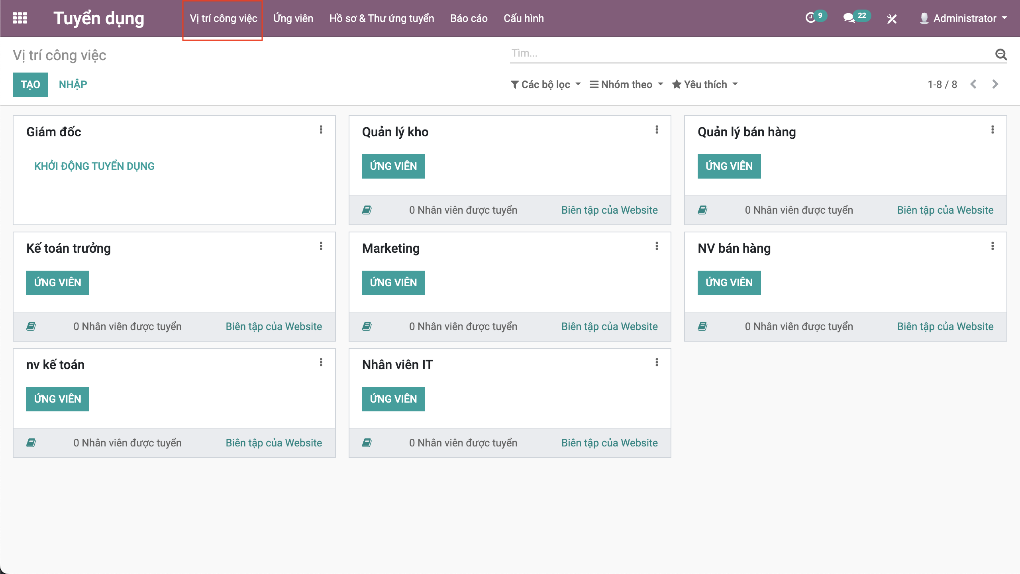Image resolution: width=1020 pixels, height=574 pixels.
Task: Open the Yêu thích favorites dropdown
Action: (x=705, y=85)
